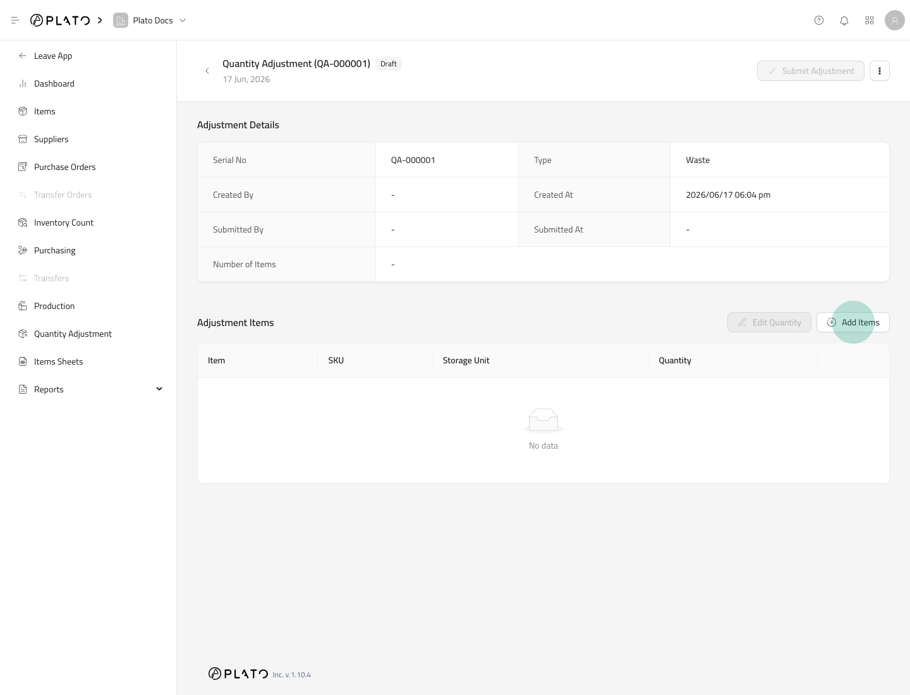Open the Production section
Viewport: 910px width, 695px height.
pyautogui.click(x=54, y=306)
